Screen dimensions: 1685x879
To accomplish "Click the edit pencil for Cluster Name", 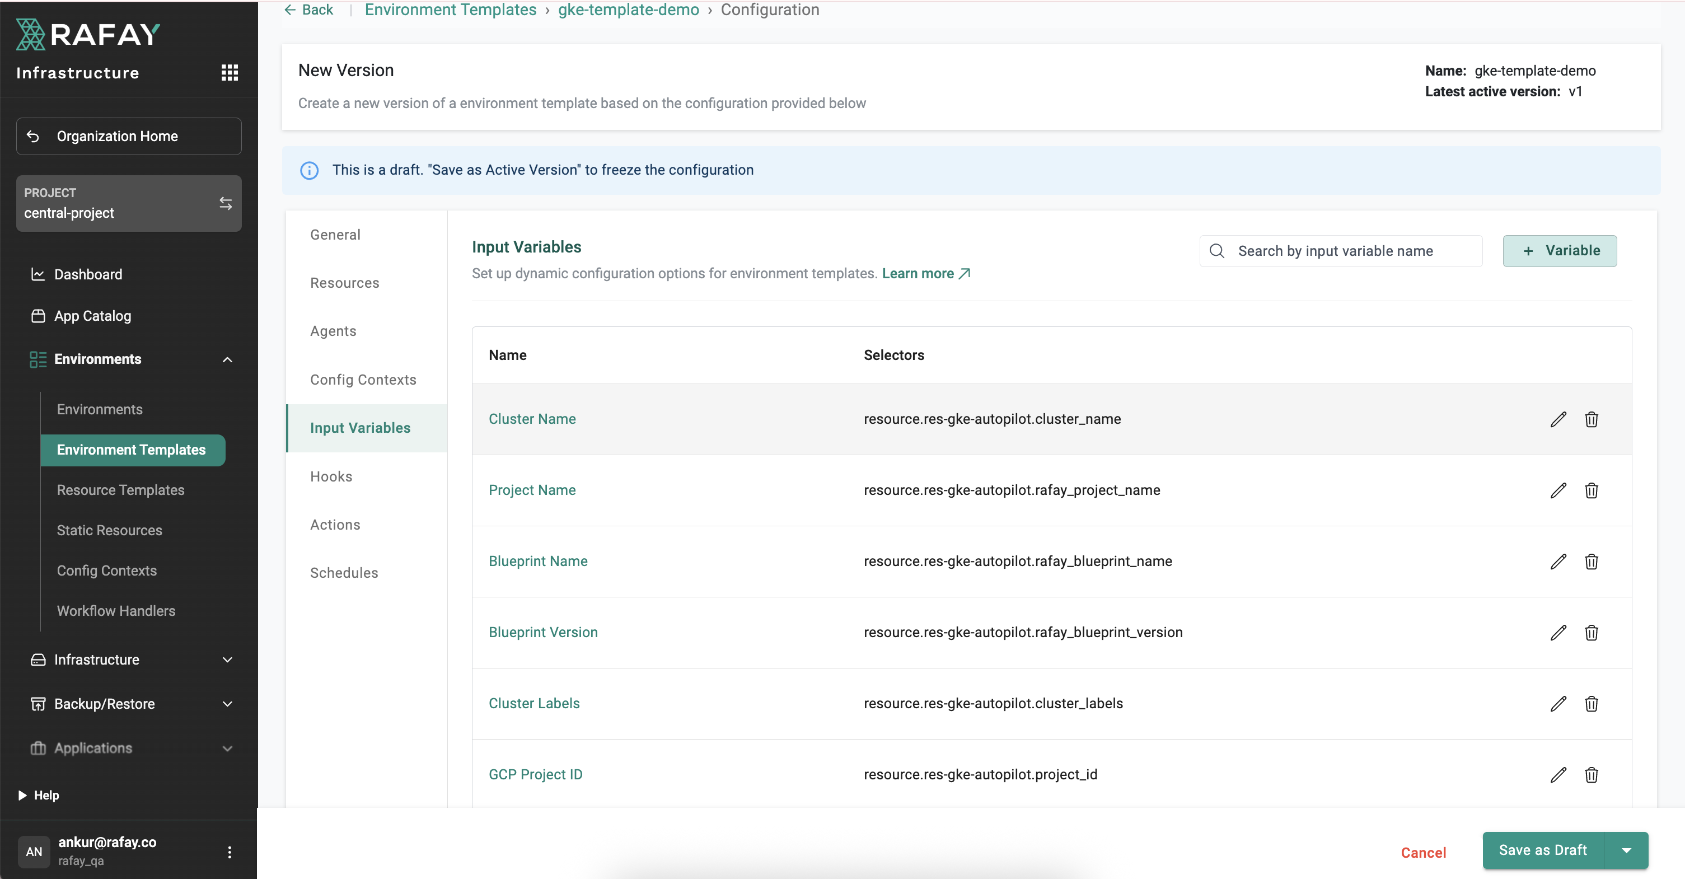I will (1558, 419).
